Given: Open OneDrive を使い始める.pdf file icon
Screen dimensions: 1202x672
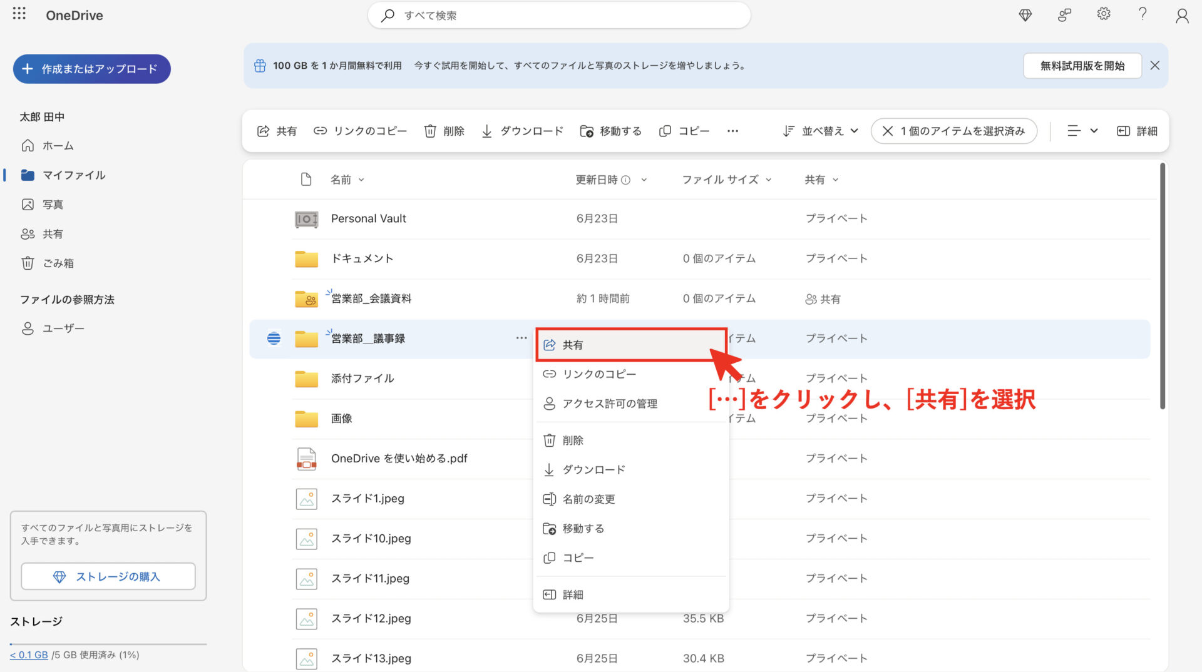Looking at the screenshot, I should (x=306, y=459).
